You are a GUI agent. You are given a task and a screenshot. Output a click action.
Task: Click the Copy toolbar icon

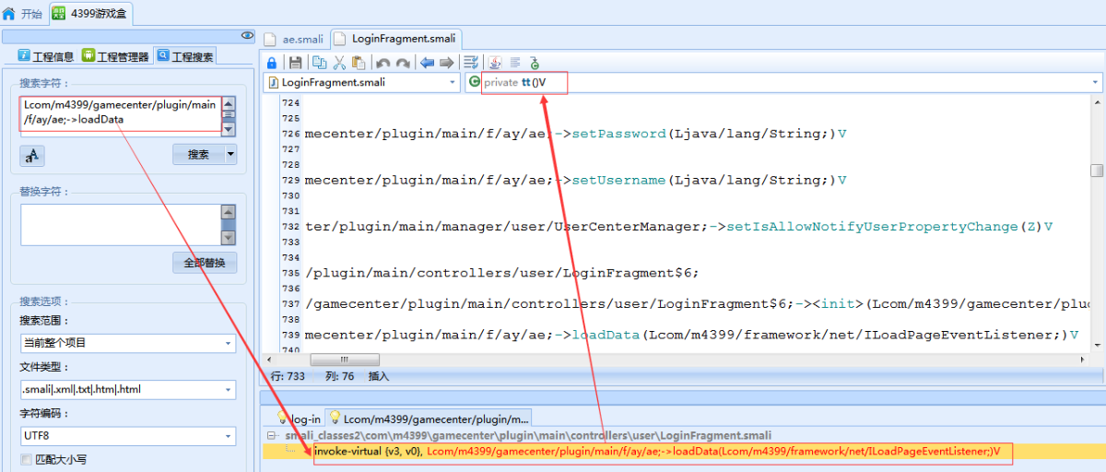319,63
